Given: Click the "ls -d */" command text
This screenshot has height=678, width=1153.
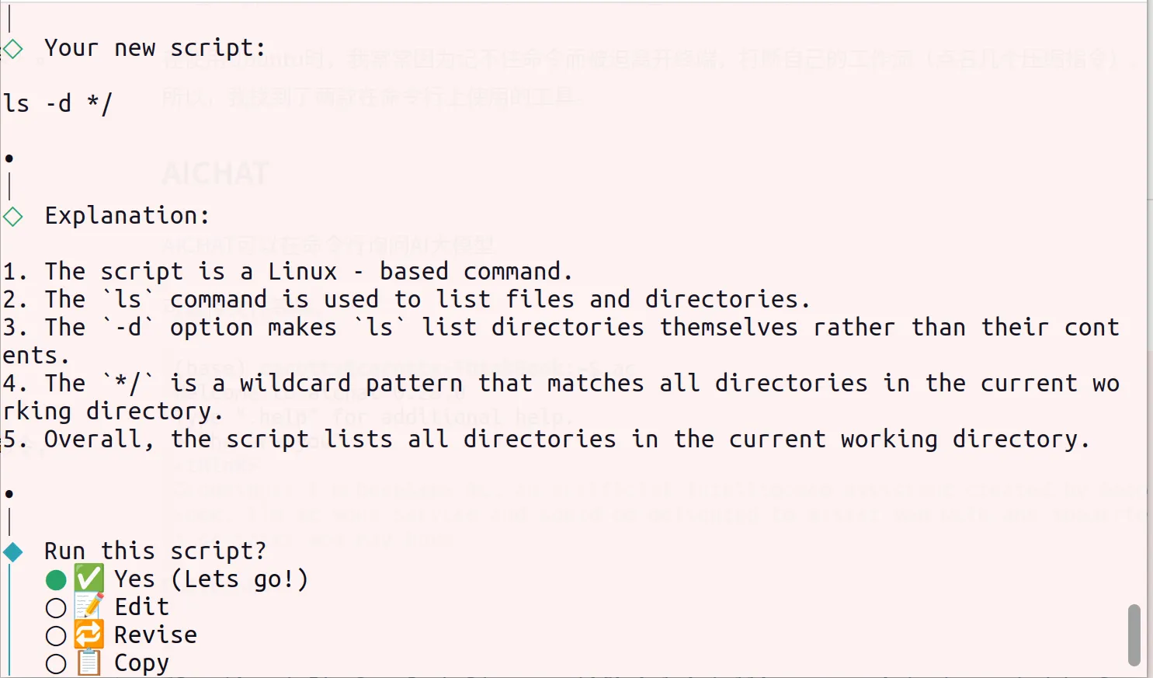Looking at the screenshot, I should point(57,103).
